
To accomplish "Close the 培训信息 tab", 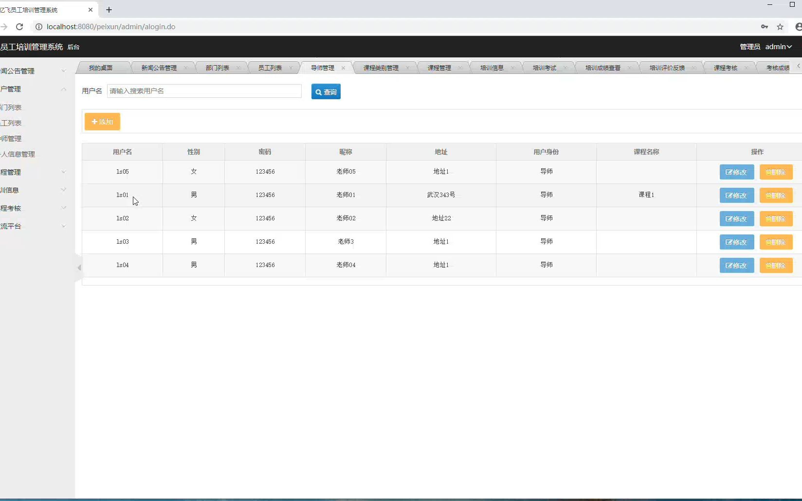I will 513,68.
